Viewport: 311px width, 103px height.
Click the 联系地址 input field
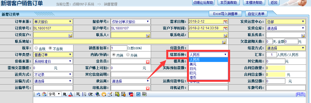pos(130,42)
